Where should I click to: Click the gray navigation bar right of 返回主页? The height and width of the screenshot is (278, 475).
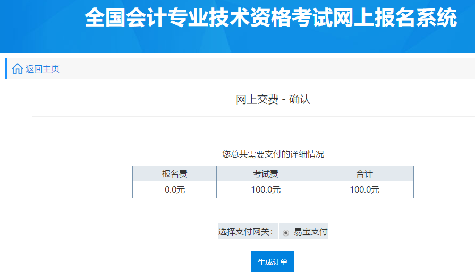pyautogui.click(x=266, y=68)
